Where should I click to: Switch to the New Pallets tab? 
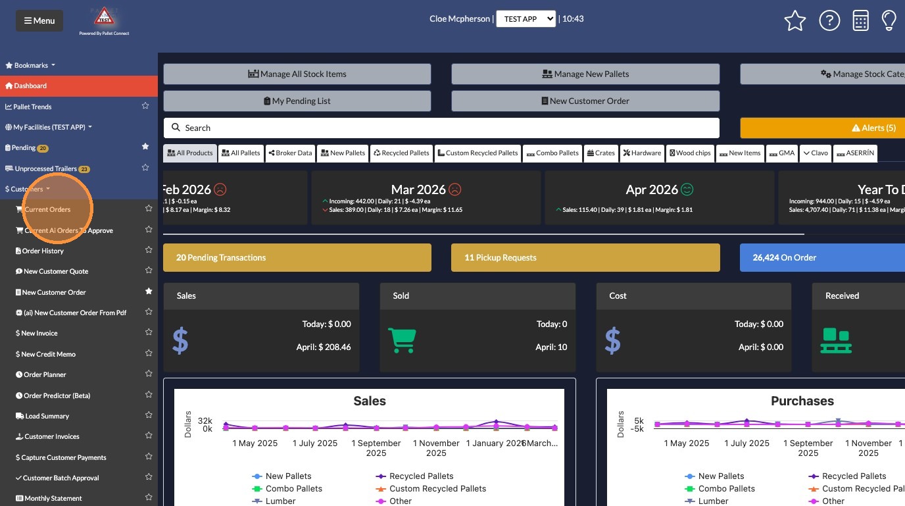pyautogui.click(x=343, y=153)
